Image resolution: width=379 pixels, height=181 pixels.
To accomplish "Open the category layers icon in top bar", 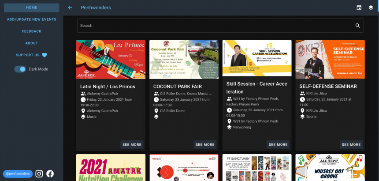I will pyautogui.click(x=371, y=8).
